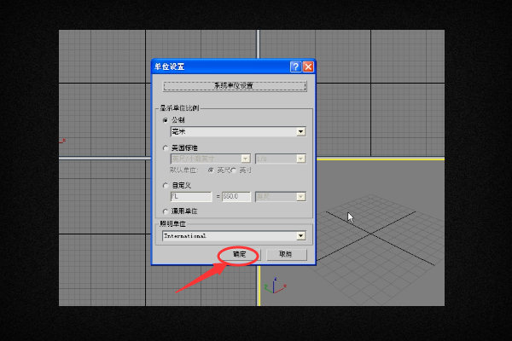The image size is (512, 341).
Task: Select the 公制 radio button
Action: pyautogui.click(x=166, y=120)
